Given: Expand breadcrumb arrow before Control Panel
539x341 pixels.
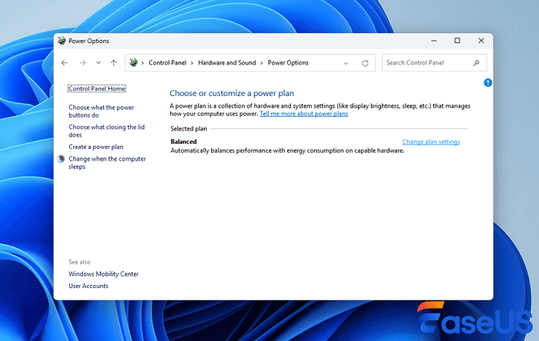Looking at the screenshot, I should tap(142, 63).
